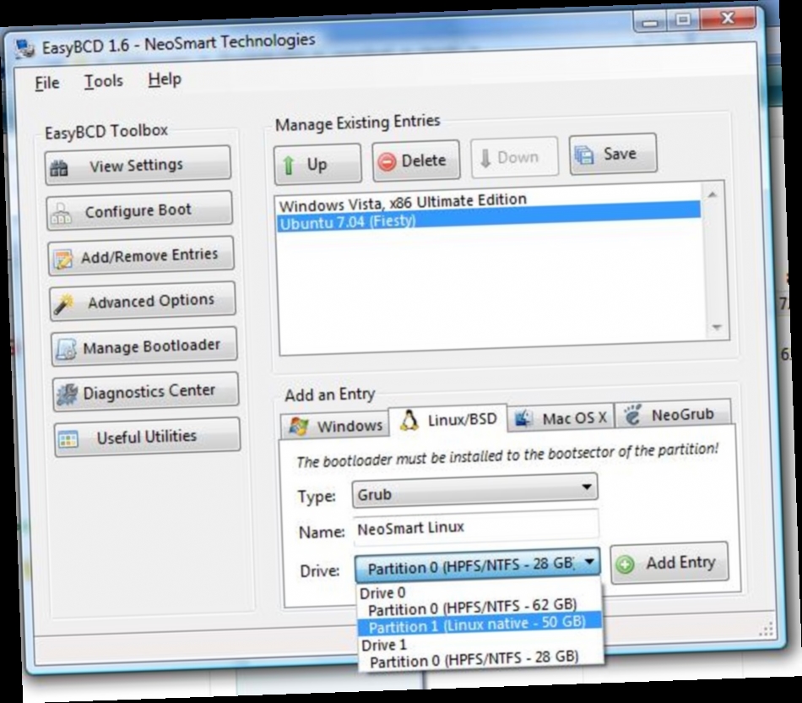This screenshot has height=703, width=802.
Task: Open Add/Remove Entries section
Action: click(141, 255)
